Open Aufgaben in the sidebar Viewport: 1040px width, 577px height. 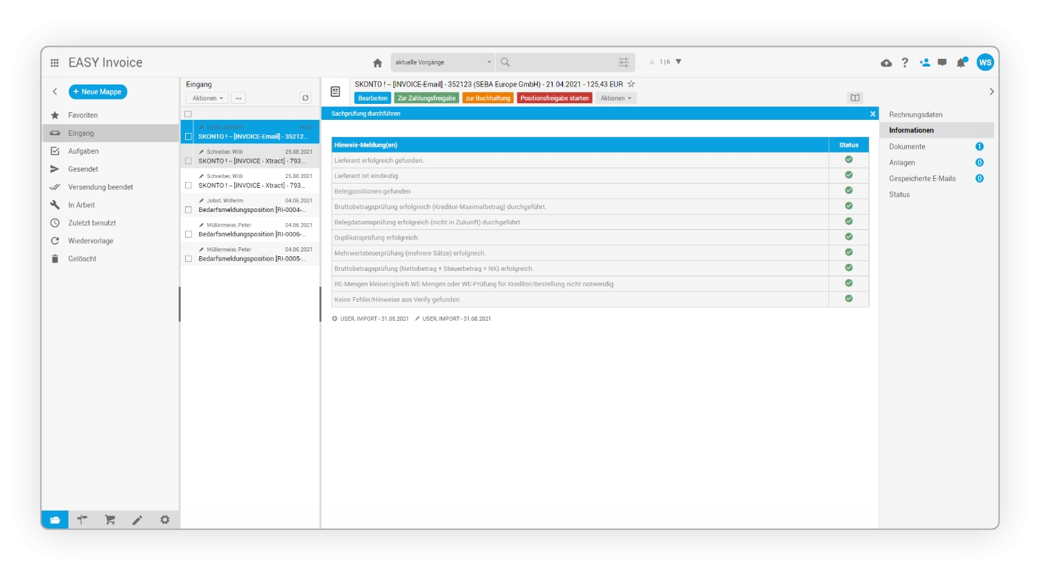pos(111,151)
